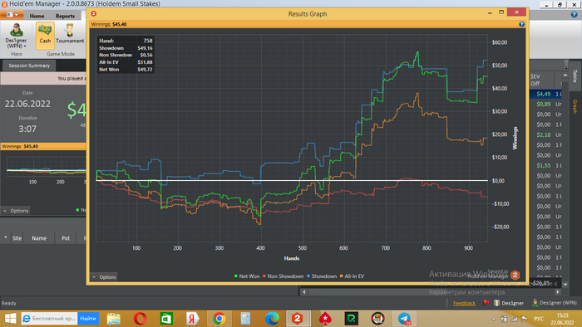The height and width of the screenshot is (327, 582).
Task: Open clock showing 15:23 in tray
Action: point(562,319)
